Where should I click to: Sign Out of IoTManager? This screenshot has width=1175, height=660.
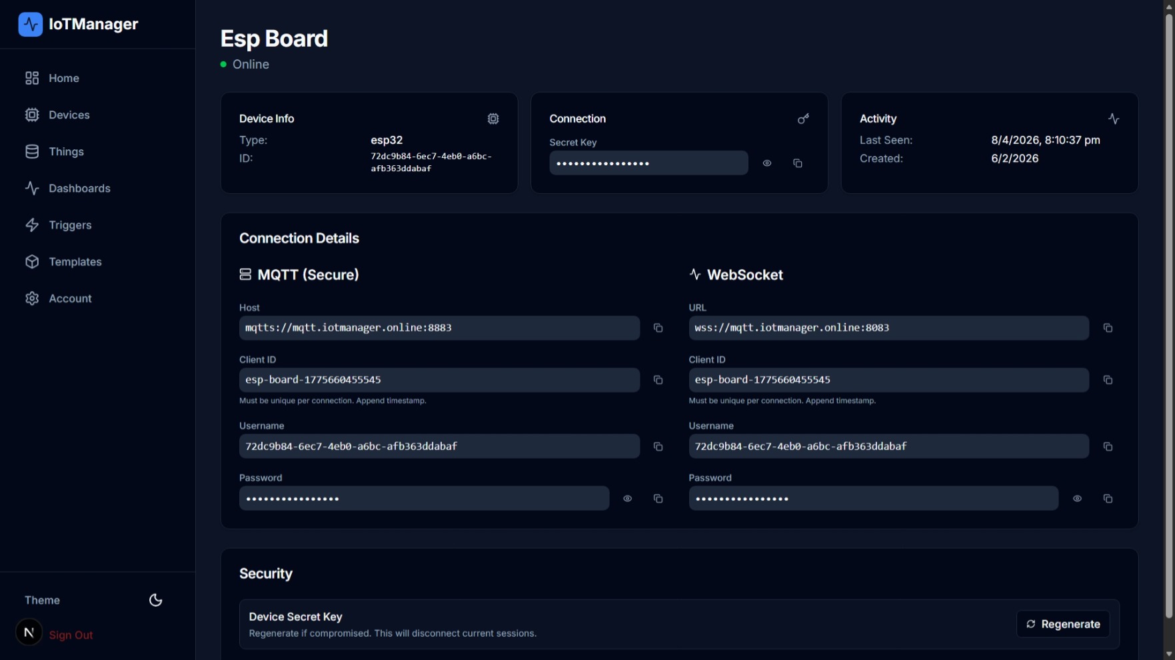click(x=71, y=635)
